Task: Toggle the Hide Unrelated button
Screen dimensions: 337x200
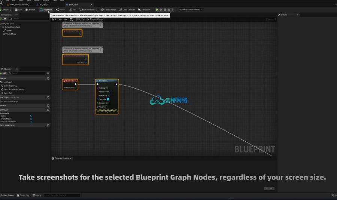Action: [87, 10]
